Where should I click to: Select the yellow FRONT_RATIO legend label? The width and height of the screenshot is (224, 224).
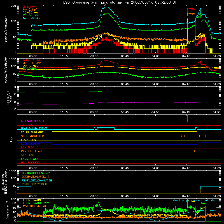coord(32,200)
